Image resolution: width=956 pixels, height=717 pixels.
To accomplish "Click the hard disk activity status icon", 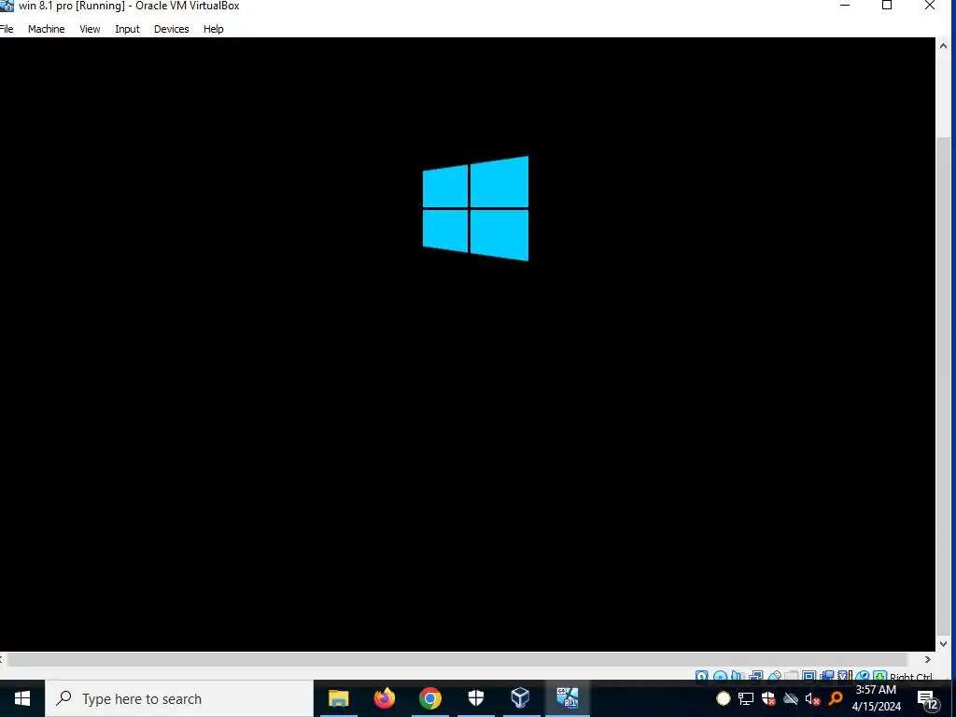I will coord(702,676).
